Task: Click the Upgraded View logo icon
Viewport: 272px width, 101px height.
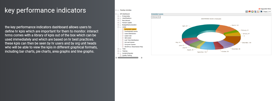Action: [259, 9]
